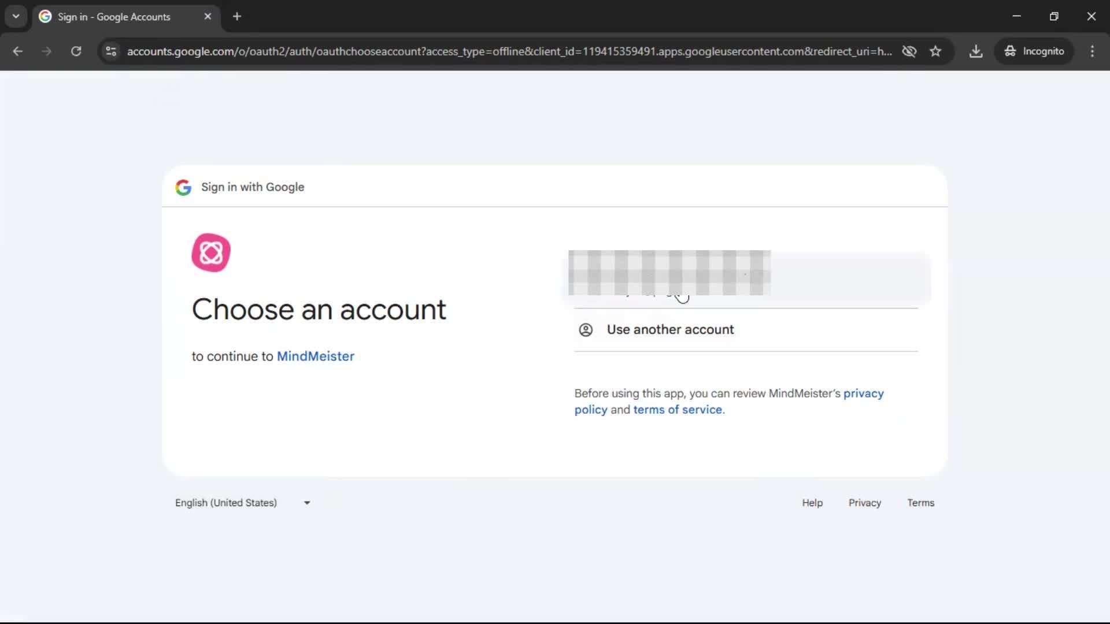Image resolution: width=1110 pixels, height=624 pixels.
Task: Open the terms of service link
Action: 678,410
